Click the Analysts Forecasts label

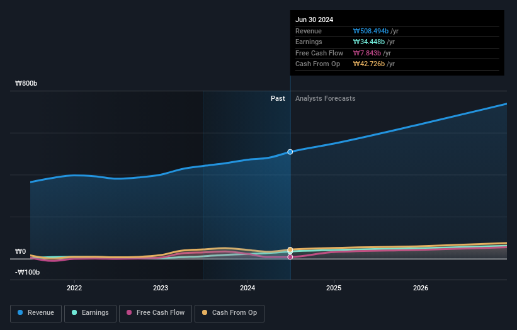coord(326,99)
